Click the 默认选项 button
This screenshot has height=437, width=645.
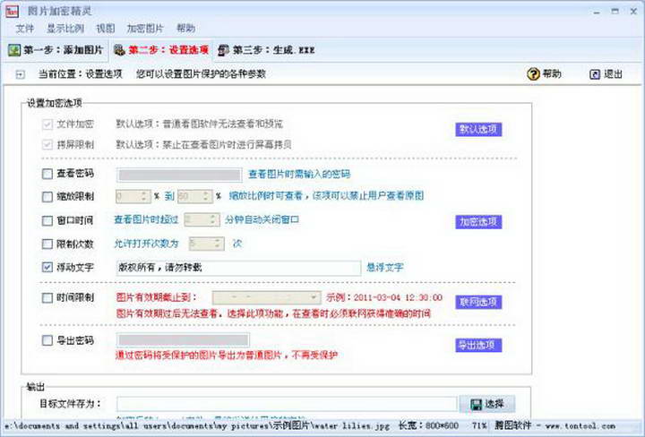click(478, 130)
